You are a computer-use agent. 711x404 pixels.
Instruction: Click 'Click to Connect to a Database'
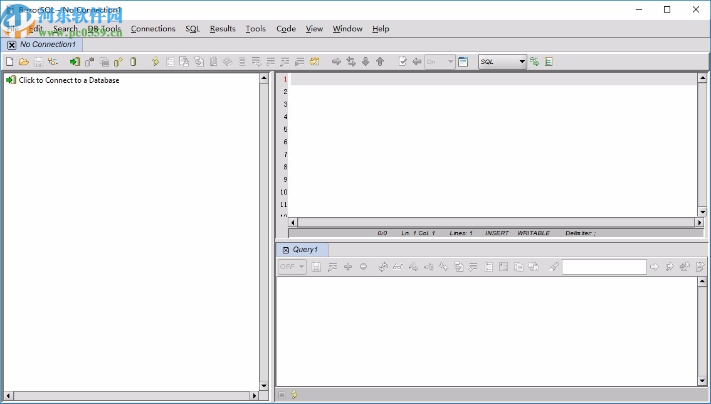pyautogui.click(x=68, y=80)
